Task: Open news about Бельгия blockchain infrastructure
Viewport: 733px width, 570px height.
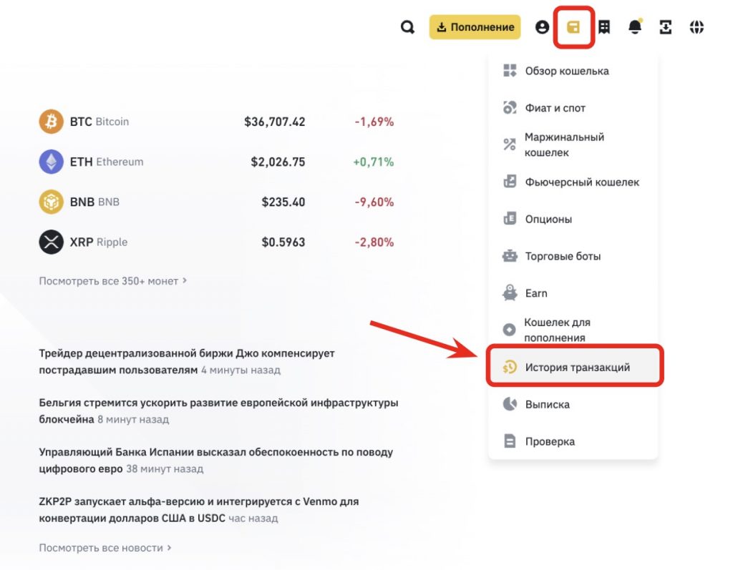Action: pyautogui.click(x=218, y=411)
